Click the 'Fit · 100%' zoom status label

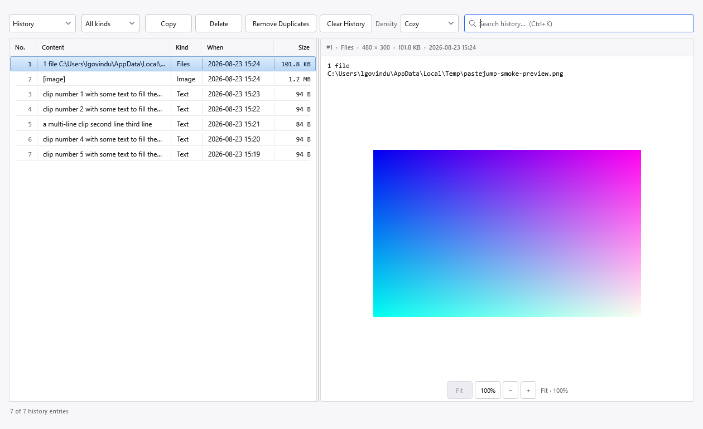554,391
